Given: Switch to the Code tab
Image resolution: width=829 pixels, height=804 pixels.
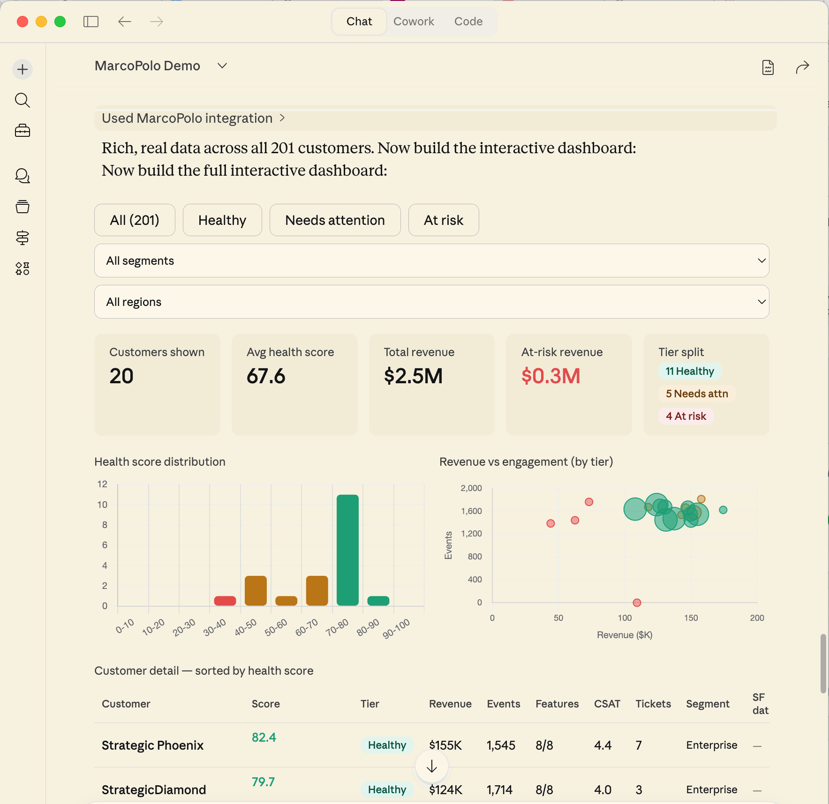Looking at the screenshot, I should tap(468, 21).
